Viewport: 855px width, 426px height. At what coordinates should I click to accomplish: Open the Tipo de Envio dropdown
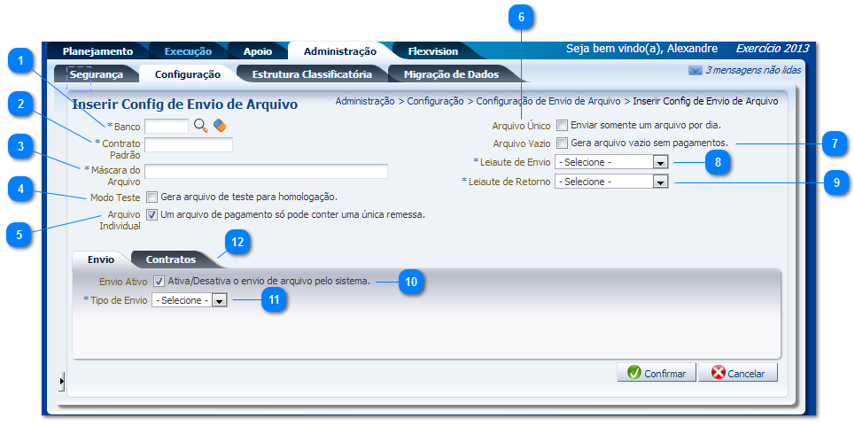coord(219,301)
